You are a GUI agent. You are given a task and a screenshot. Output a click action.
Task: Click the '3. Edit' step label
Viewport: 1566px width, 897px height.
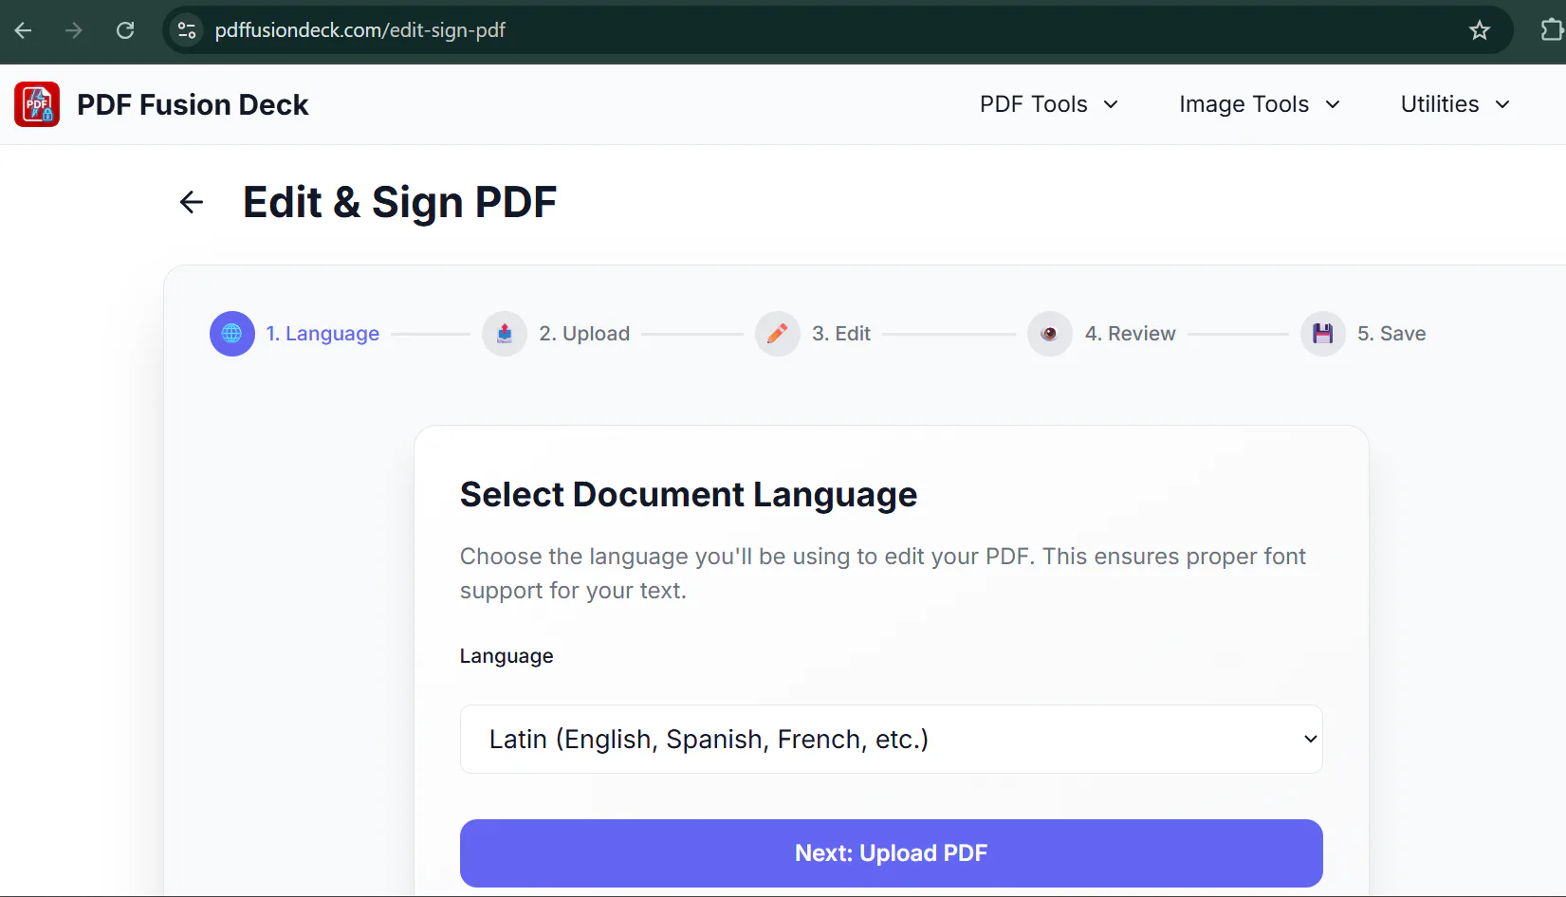[841, 334]
